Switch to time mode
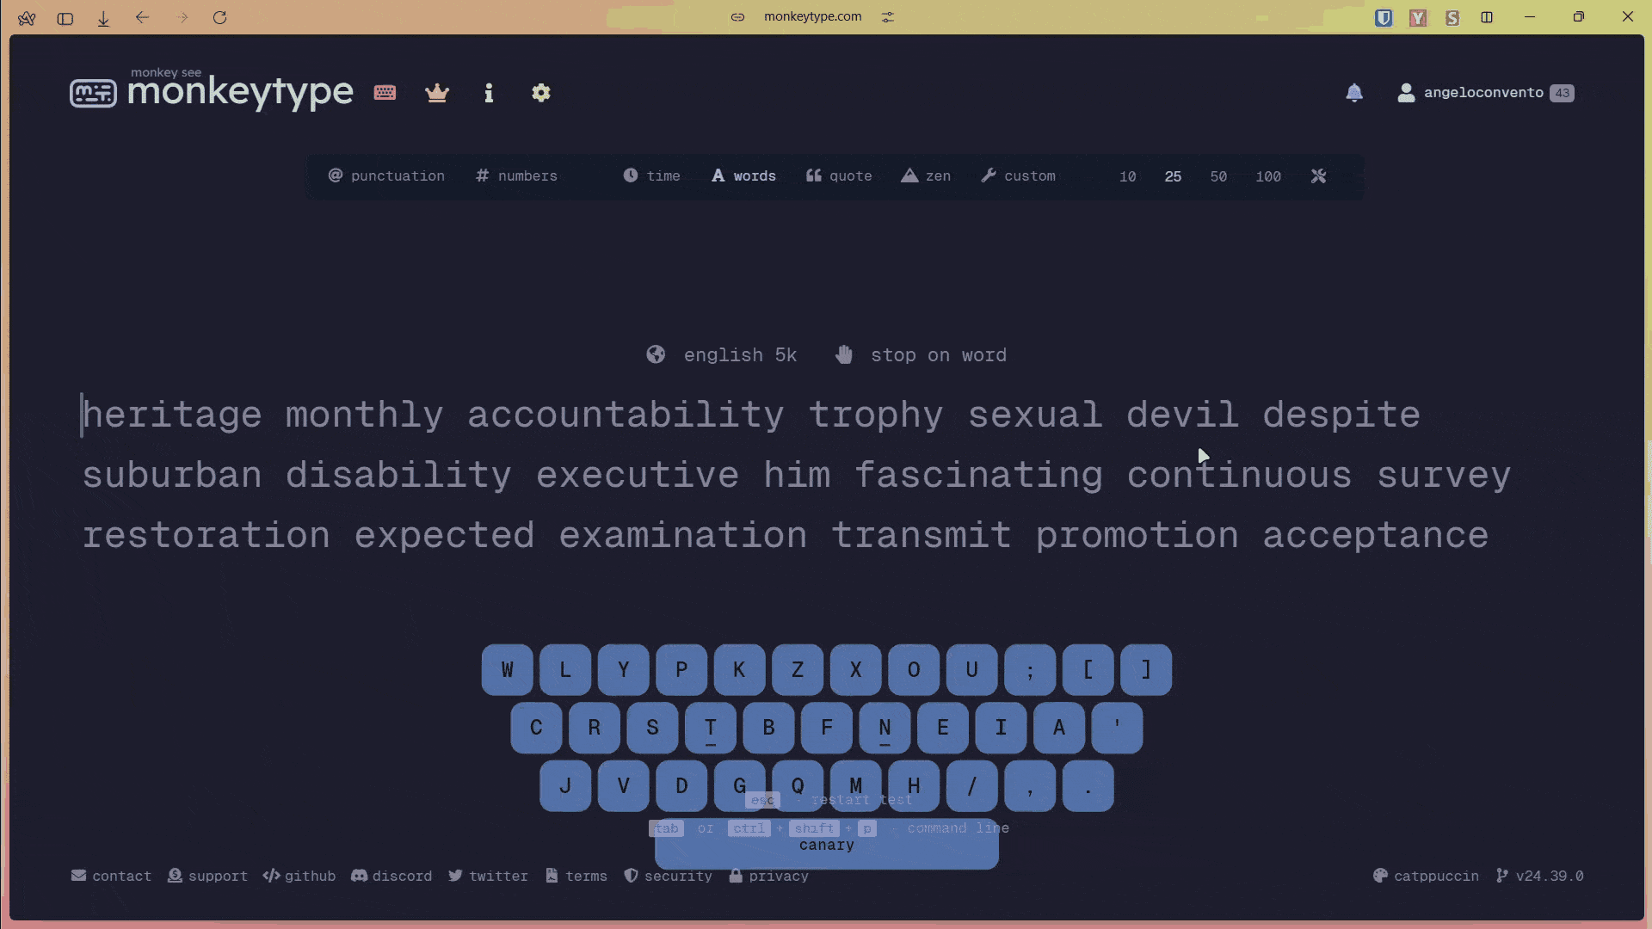 [x=651, y=176]
